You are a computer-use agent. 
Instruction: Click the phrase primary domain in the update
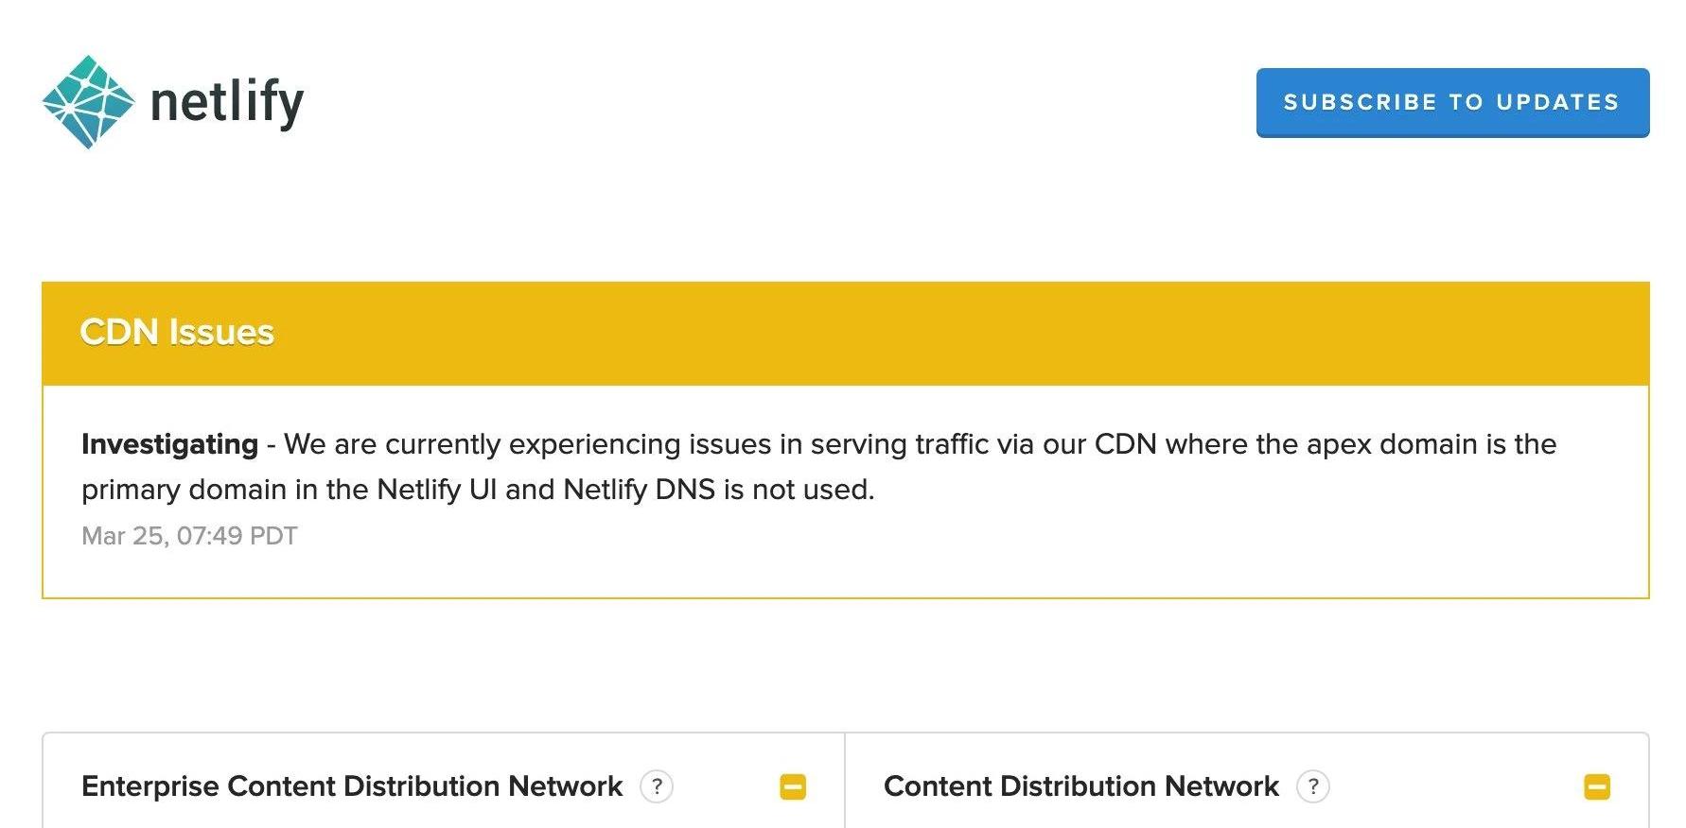click(x=184, y=490)
